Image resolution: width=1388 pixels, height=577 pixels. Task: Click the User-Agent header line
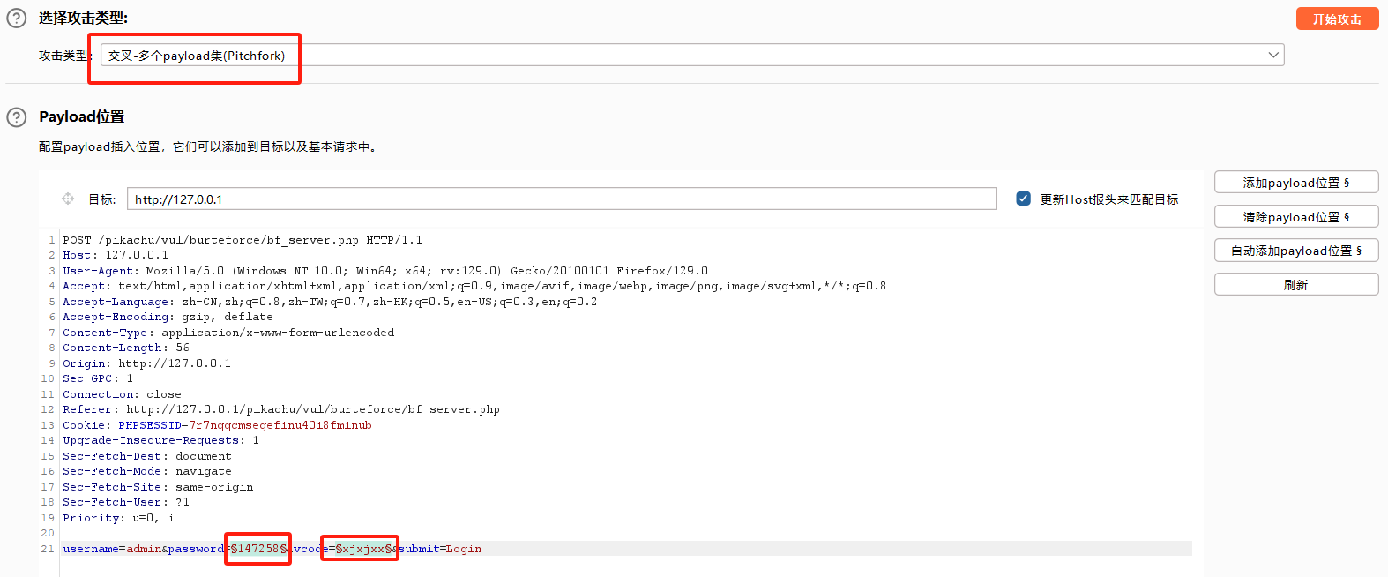pyautogui.click(x=385, y=271)
